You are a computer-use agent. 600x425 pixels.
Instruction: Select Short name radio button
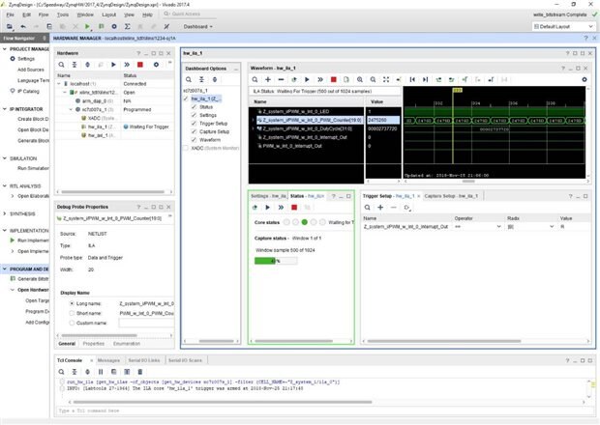point(71,313)
